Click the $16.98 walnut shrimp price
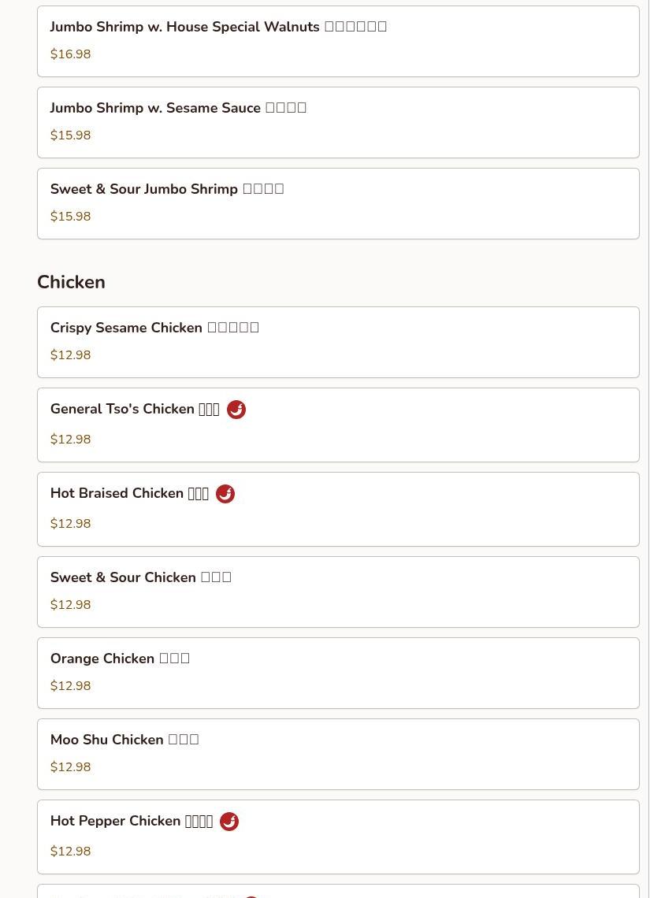665x898 pixels. pyautogui.click(x=70, y=54)
